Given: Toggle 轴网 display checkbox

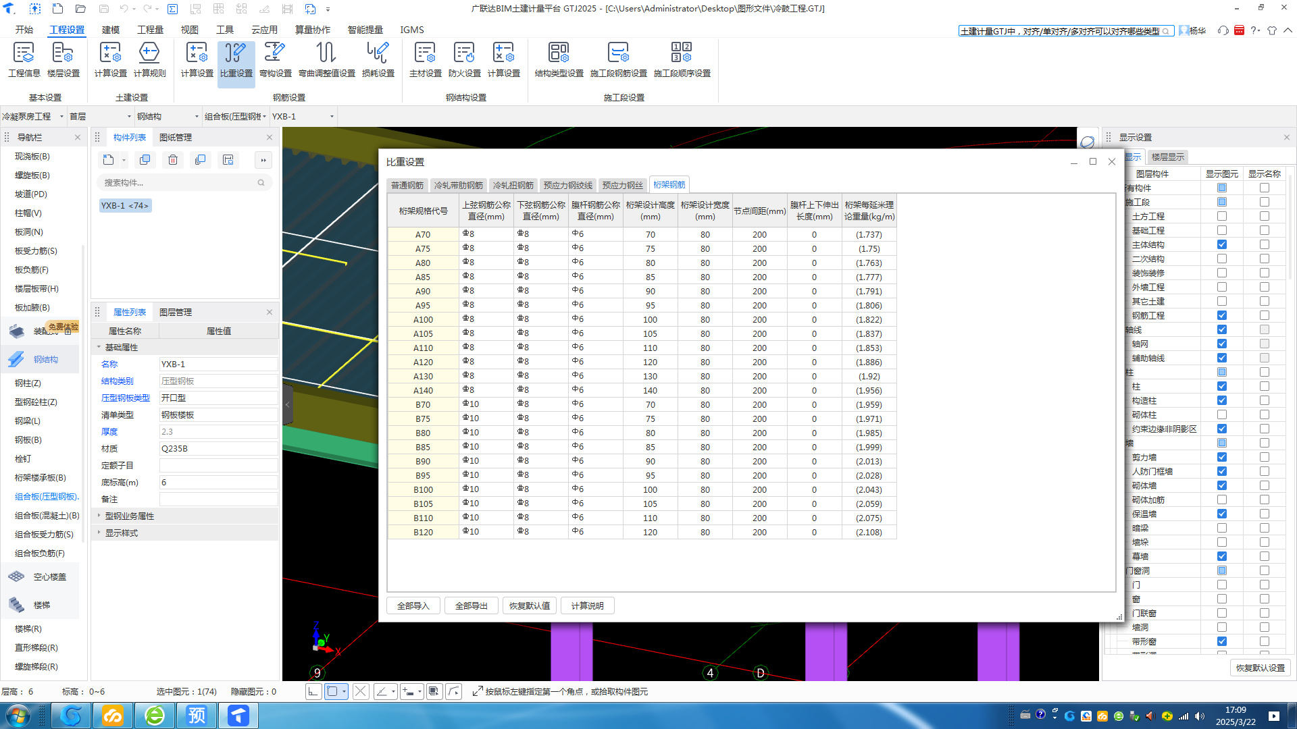Looking at the screenshot, I should [1222, 344].
